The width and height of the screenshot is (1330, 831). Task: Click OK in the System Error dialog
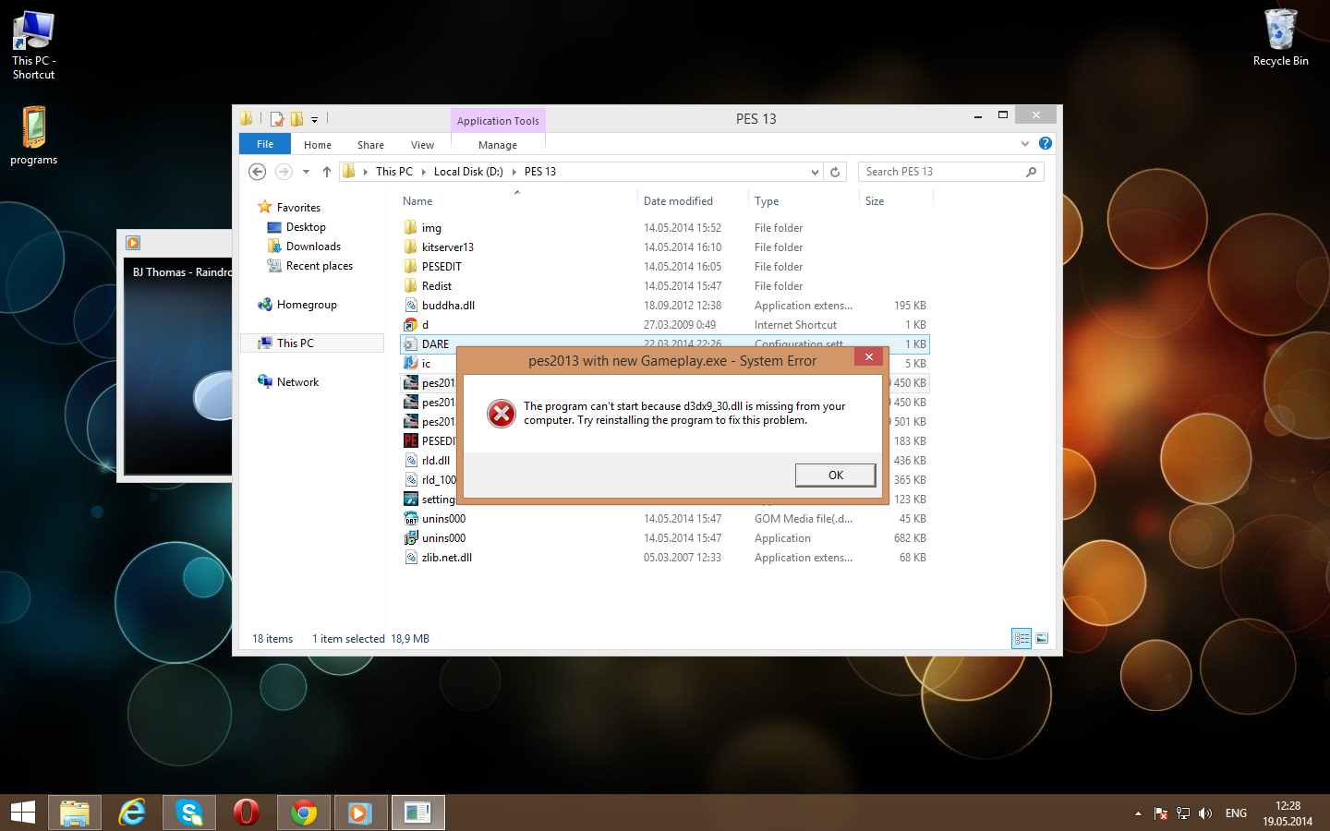point(835,475)
